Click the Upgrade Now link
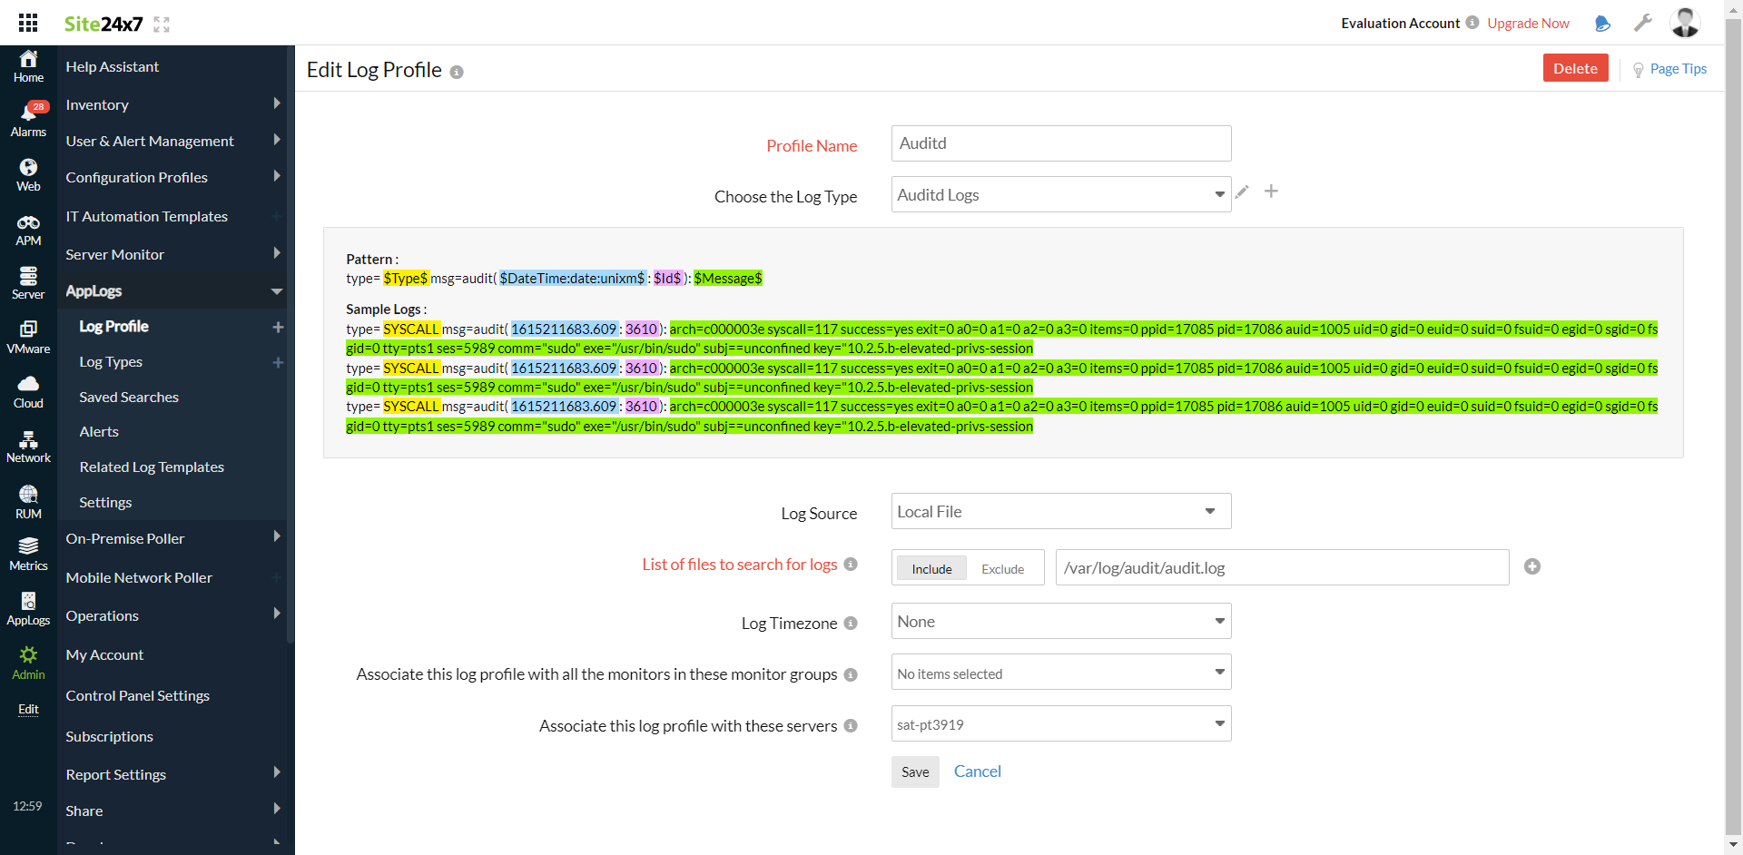This screenshot has height=855, width=1743. 1529,23
